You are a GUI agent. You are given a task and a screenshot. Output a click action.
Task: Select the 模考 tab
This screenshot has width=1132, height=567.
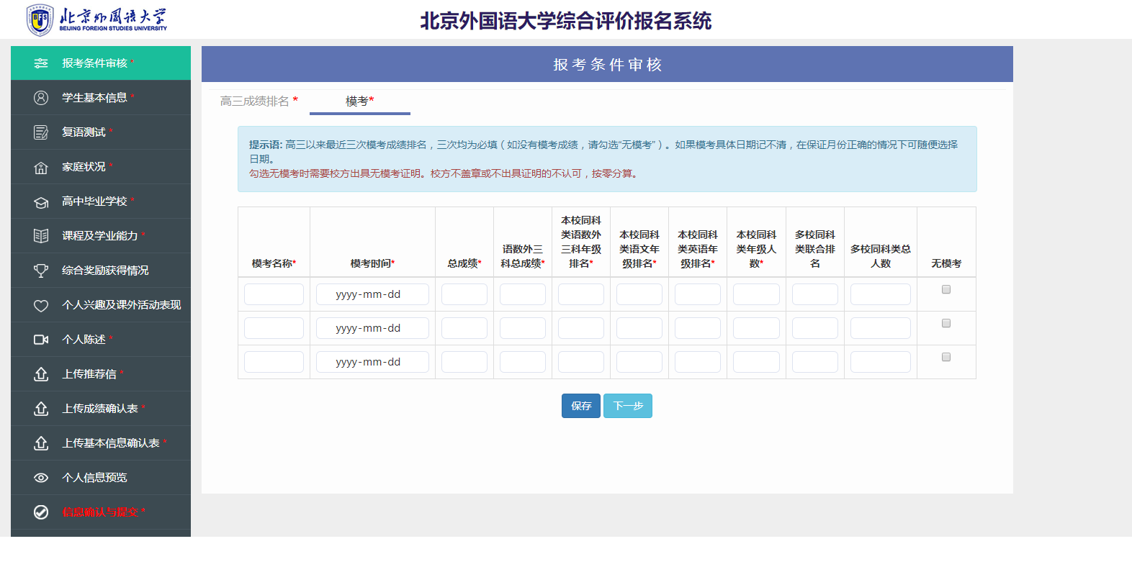point(360,101)
